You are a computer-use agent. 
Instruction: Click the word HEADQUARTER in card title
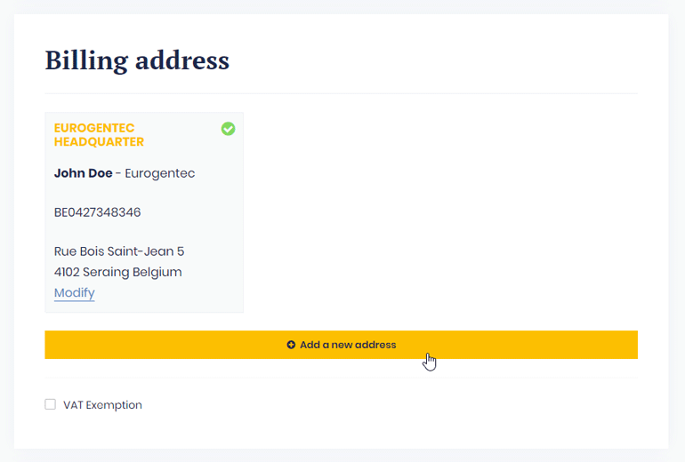99,142
